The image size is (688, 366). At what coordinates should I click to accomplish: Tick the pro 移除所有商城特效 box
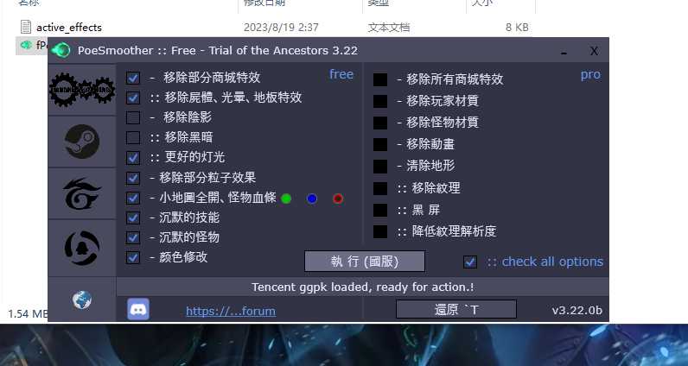pos(380,79)
